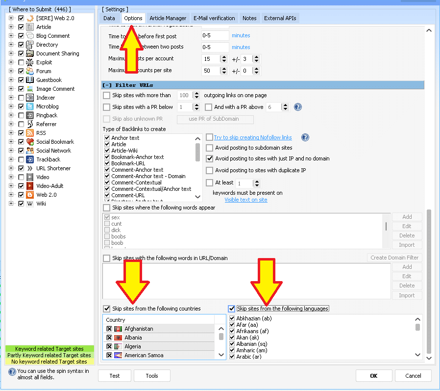Viewport: 440px width, 391px height.
Task: Click the Article category icon
Action: (x=30, y=27)
